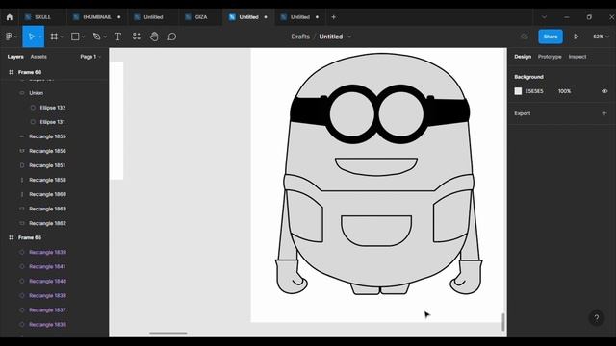Viewport: 616px width, 346px height.
Task: Select the Frame tool
Action: [x=54, y=37]
